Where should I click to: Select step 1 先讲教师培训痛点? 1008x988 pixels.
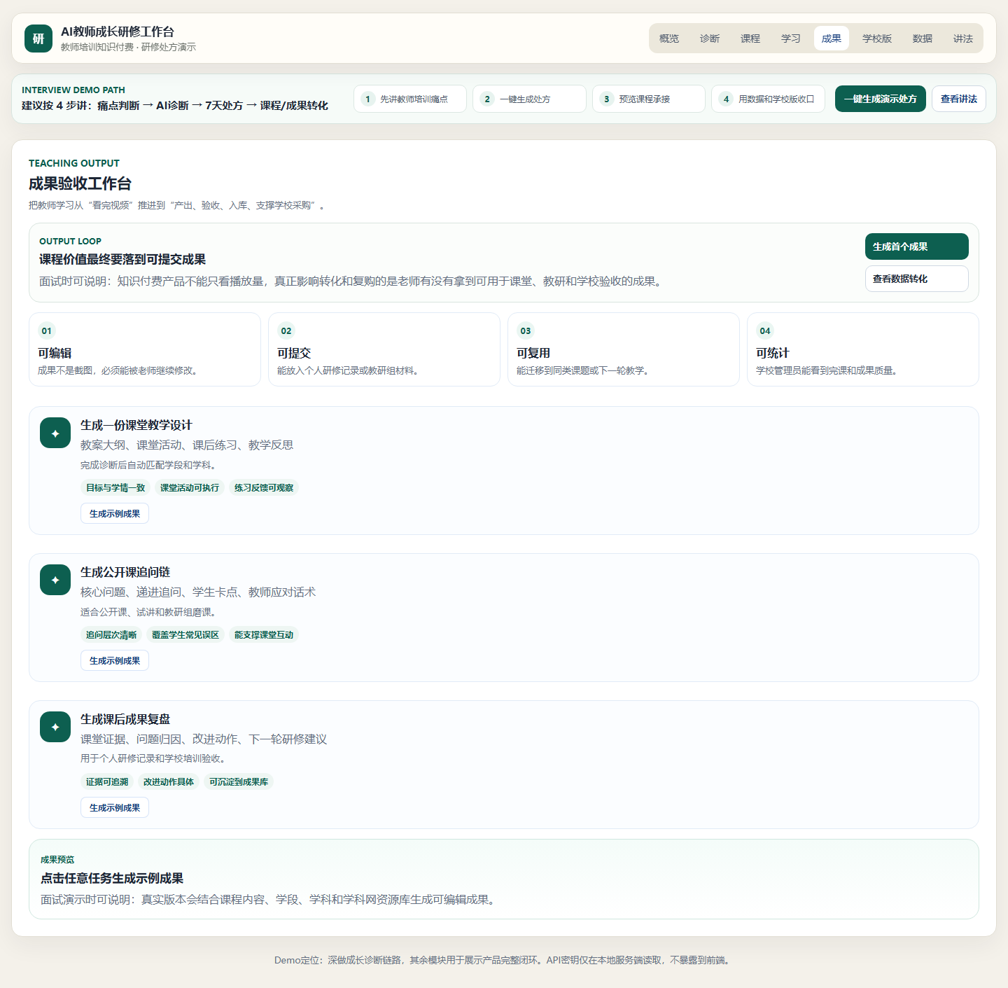click(x=410, y=99)
